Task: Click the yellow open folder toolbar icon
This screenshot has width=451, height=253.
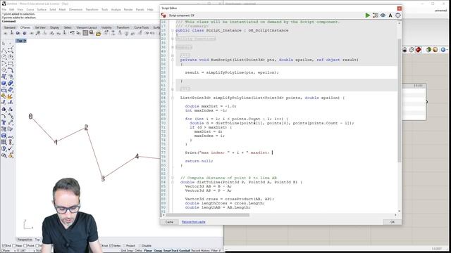Action: [x=99, y=34]
